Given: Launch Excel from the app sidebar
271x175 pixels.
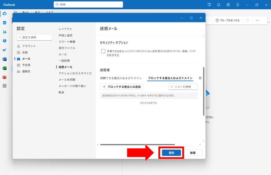Looking at the screenshot, I should pos(5,68).
